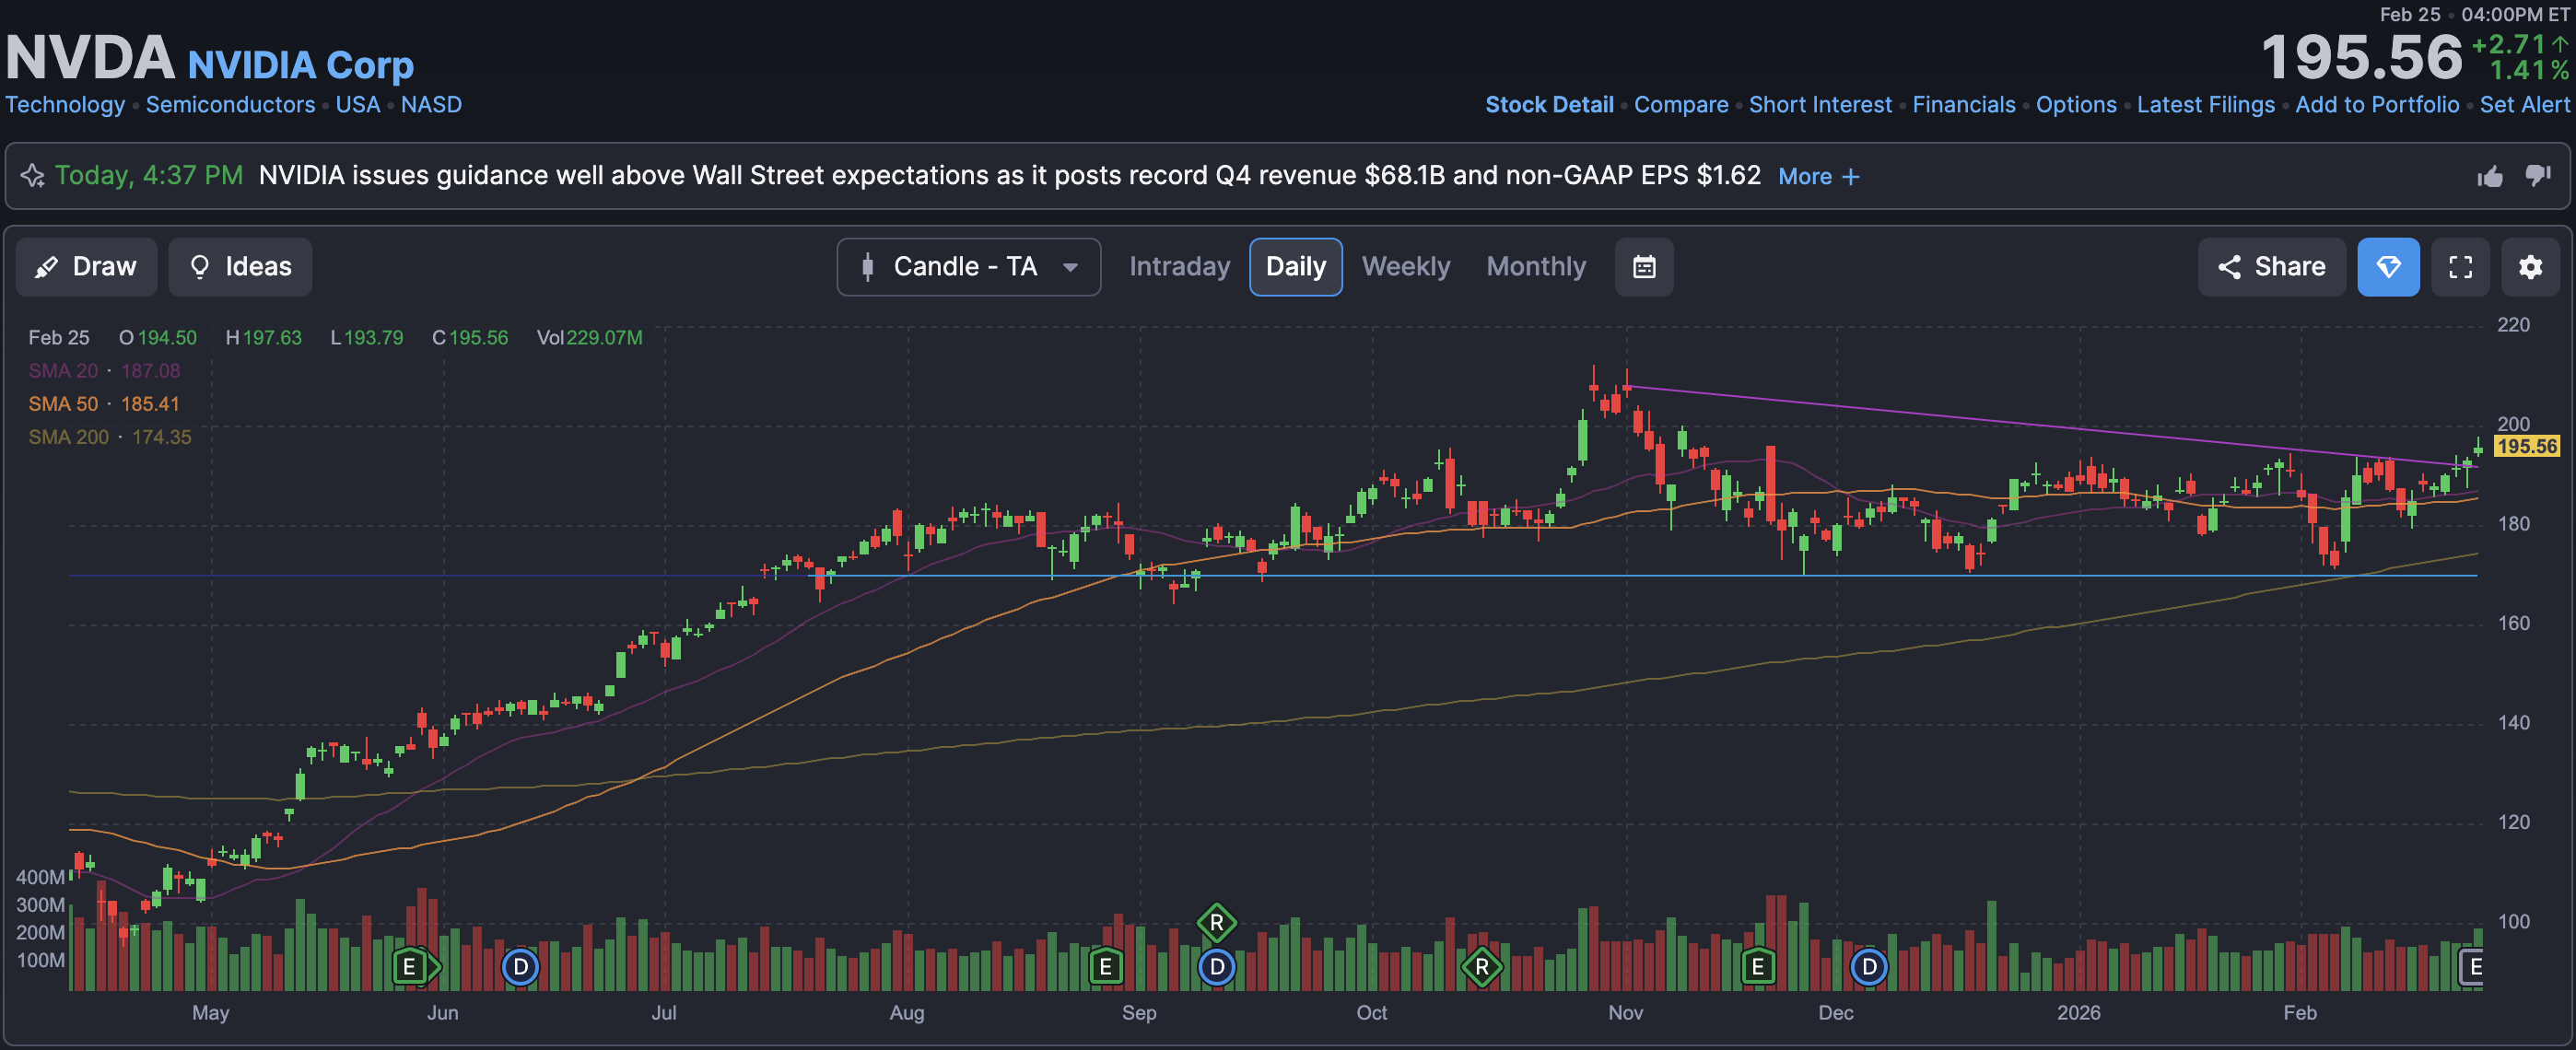
Task: Click the thumbs down icon on news
Action: pyautogui.click(x=2537, y=176)
